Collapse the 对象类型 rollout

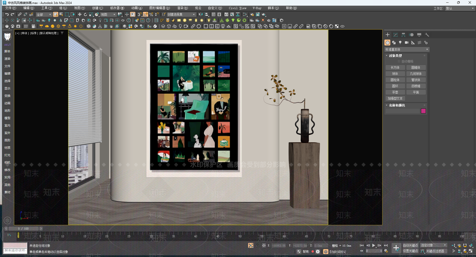pyautogui.click(x=395, y=56)
